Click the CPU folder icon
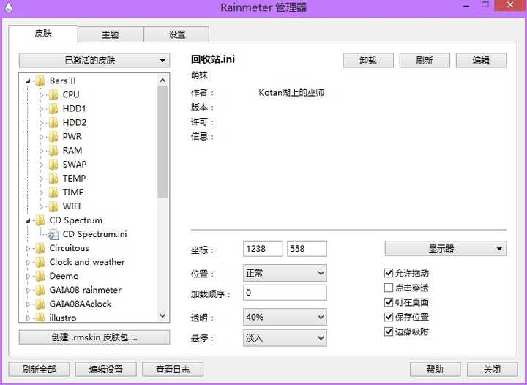527x385 pixels. click(x=53, y=95)
